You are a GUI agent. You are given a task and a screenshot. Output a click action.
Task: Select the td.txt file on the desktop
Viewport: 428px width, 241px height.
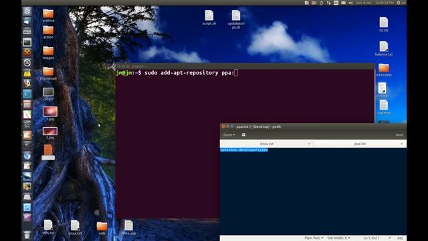point(383,24)
